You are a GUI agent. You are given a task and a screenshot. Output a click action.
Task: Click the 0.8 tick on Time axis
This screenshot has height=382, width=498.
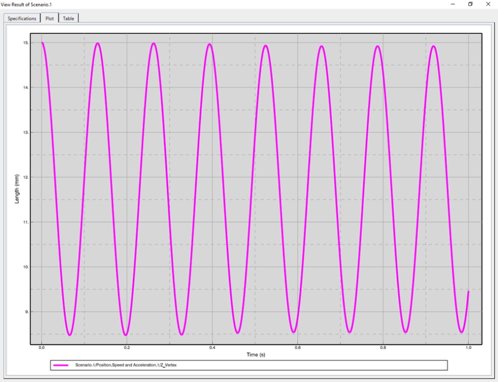383,348
